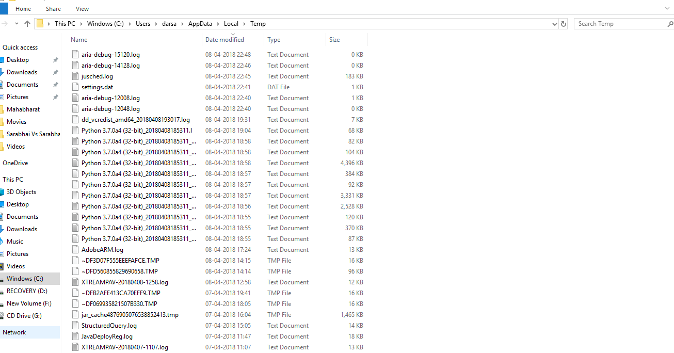Click file icon of AdobeARM.log
This screenshot has width=674, height=353.
(75, 250)
